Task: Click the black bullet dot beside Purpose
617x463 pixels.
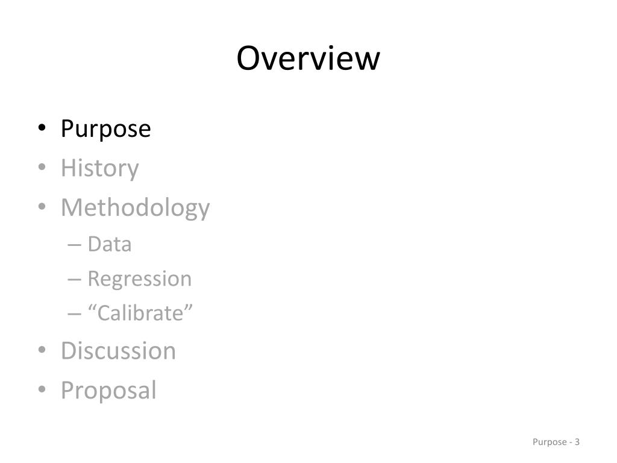Action: pyautogui.click(x=42, y=128)
